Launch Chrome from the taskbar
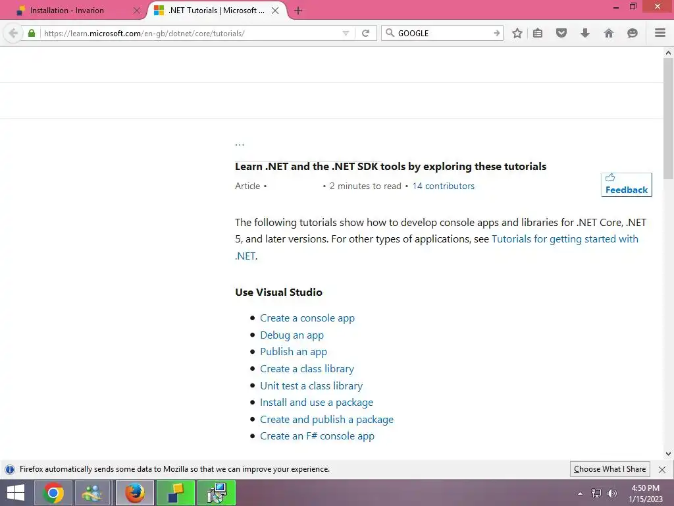This screenshot has height=506, width=674. tap(53, 493)
